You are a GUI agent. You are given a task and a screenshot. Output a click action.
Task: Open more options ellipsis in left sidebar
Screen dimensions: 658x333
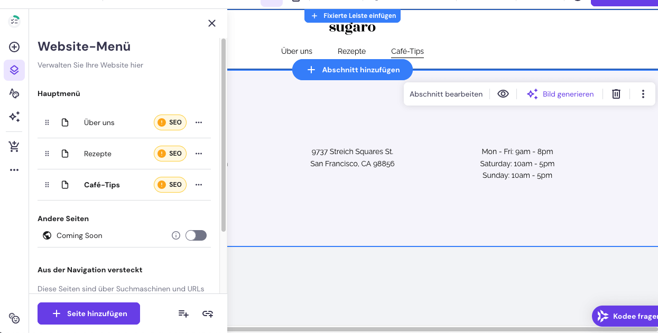click(14, 170)
